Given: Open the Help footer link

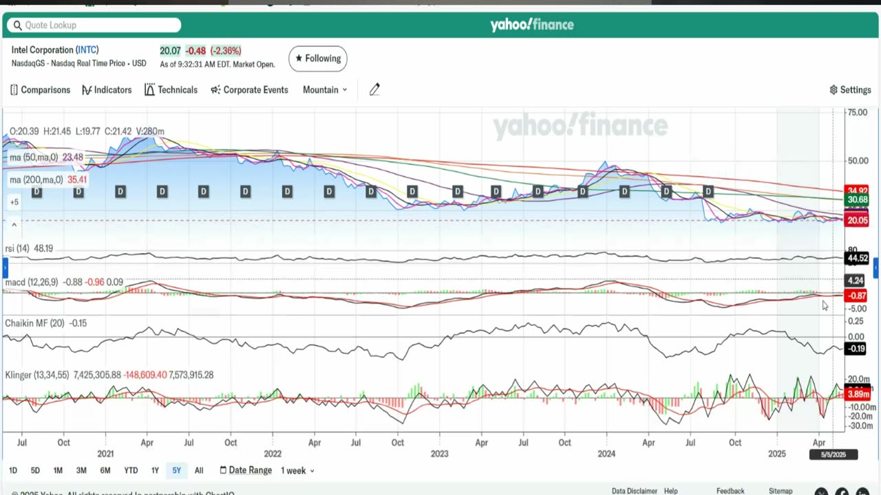Looking at the screenshot, I should coord(671,491).
